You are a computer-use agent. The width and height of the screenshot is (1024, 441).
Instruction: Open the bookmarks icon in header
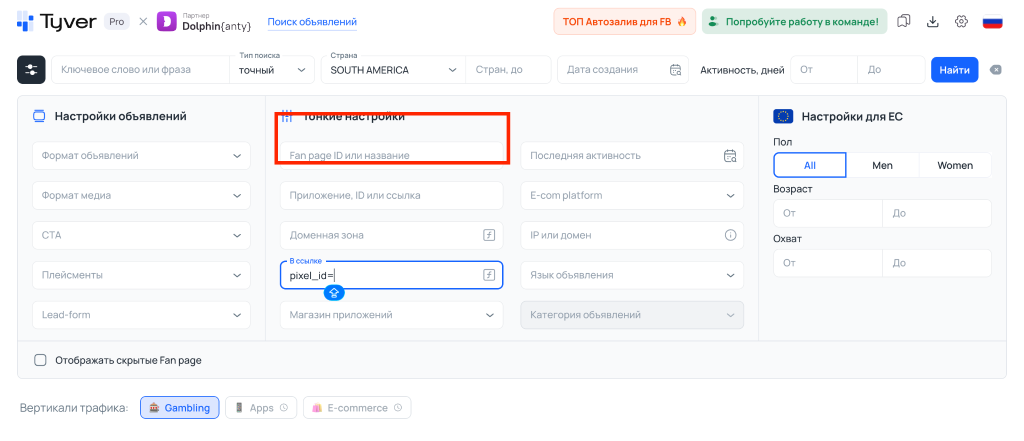[903, 21]
